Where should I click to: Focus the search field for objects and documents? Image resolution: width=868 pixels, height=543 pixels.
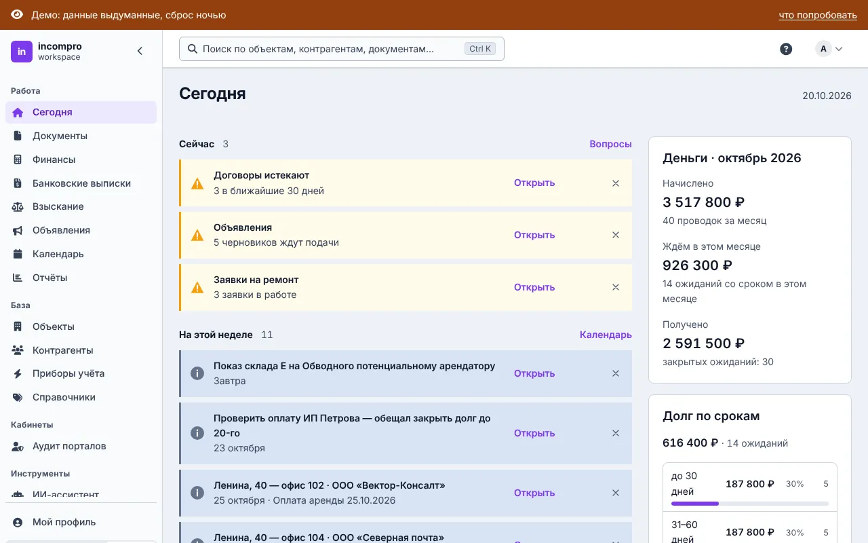342,49
